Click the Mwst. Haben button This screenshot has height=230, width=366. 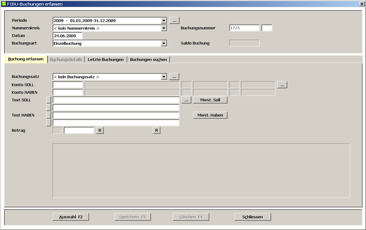210,115
